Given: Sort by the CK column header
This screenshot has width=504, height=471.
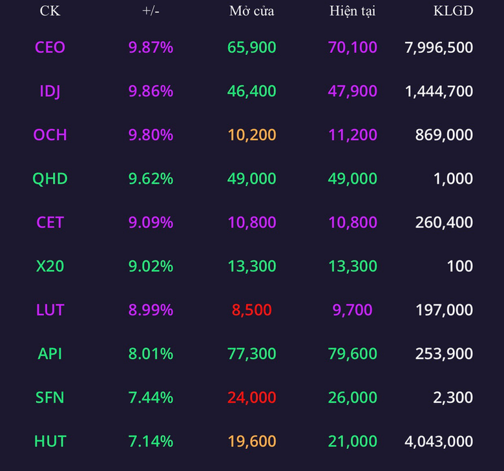Looking at the screenshot, I should (50, 11).
